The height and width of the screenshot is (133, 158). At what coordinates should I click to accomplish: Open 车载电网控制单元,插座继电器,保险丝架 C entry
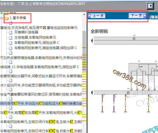[45, 48]
